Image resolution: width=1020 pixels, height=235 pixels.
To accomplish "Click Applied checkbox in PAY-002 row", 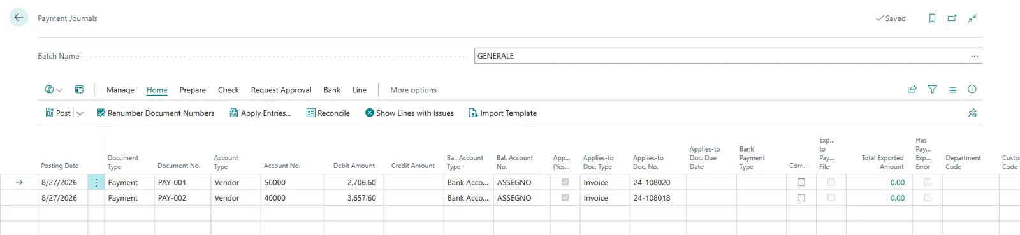I will [565, 197].
